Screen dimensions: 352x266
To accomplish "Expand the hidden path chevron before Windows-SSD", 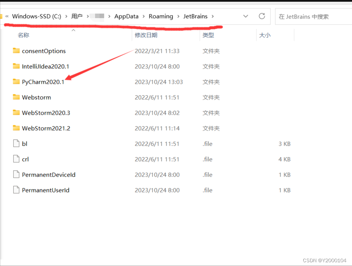I will (7, 16).
